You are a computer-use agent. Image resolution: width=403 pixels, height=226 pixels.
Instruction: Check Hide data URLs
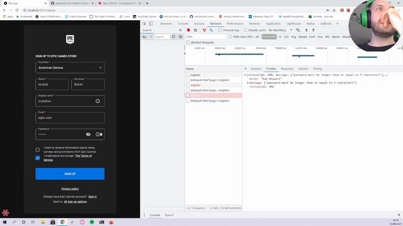[x=230, y=36]
